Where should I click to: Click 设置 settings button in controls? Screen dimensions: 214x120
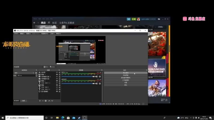(x=126, y=83)
